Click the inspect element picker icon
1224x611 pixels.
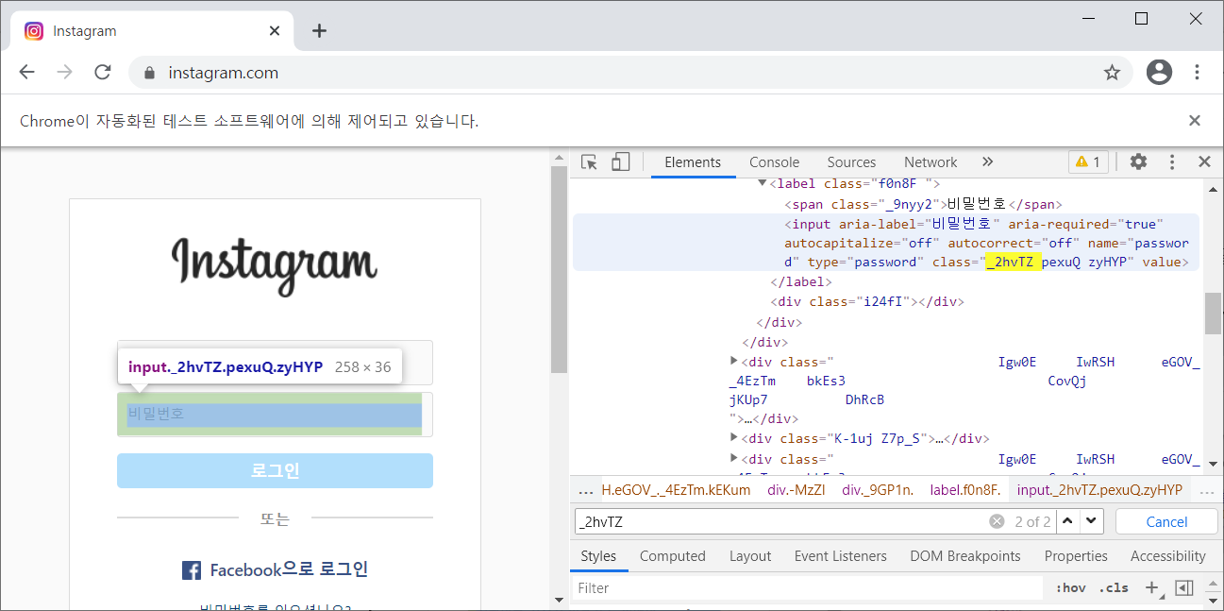coord(590,161)
